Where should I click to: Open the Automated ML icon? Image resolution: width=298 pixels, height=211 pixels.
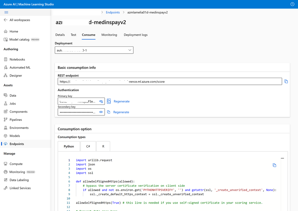point(6,68)
